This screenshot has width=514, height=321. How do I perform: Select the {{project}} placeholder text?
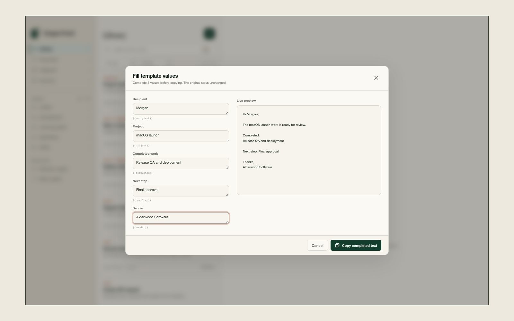pyautogui.click(x=141, y=146)
